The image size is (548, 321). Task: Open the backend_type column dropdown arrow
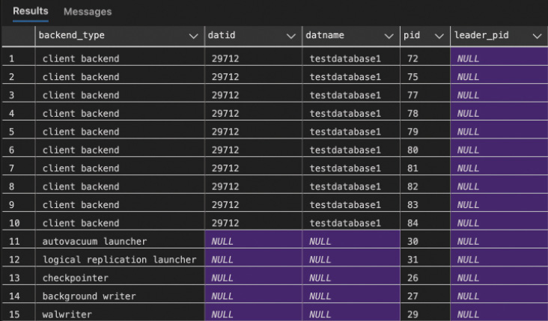click(193, 36)
